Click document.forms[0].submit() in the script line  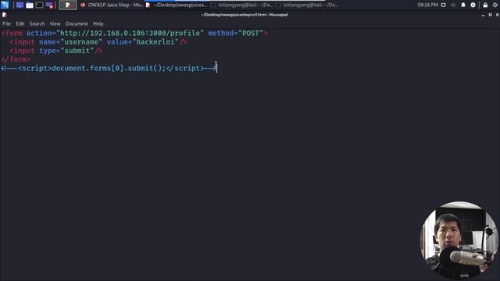pos(106,69)
